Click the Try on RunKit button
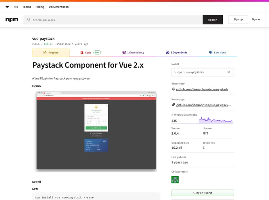Screen dimensions: 269x200 pyautogui.click(x=203, y=193)
